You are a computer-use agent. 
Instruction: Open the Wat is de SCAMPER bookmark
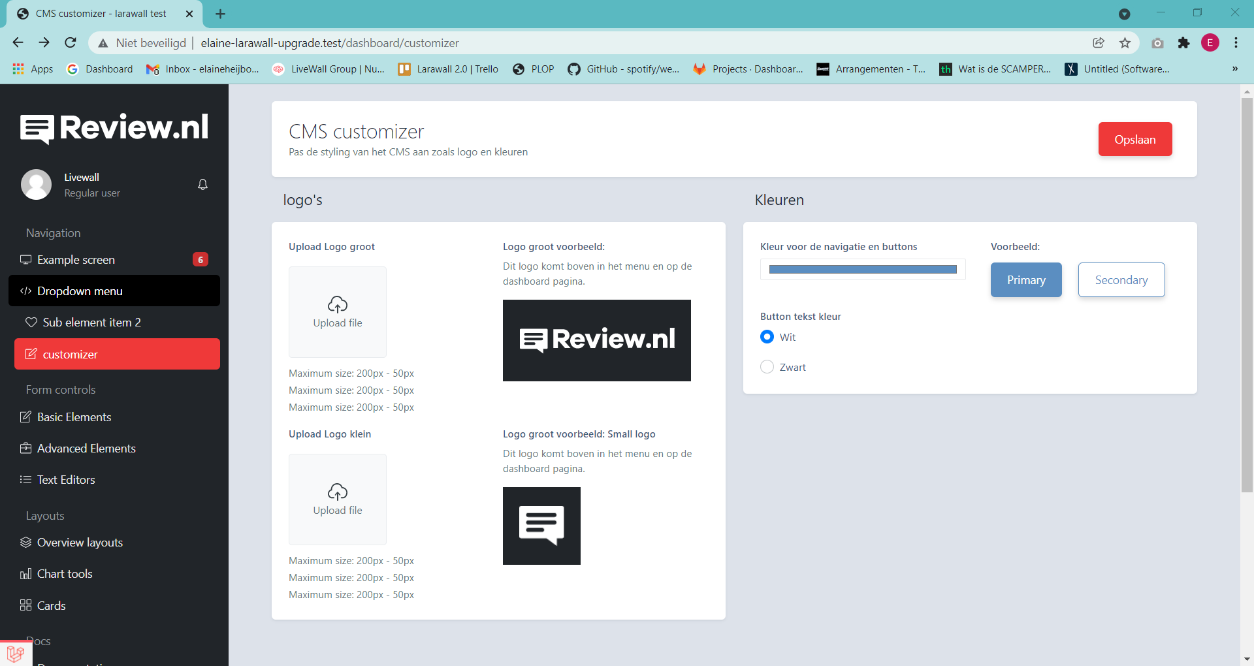point(995,69)
